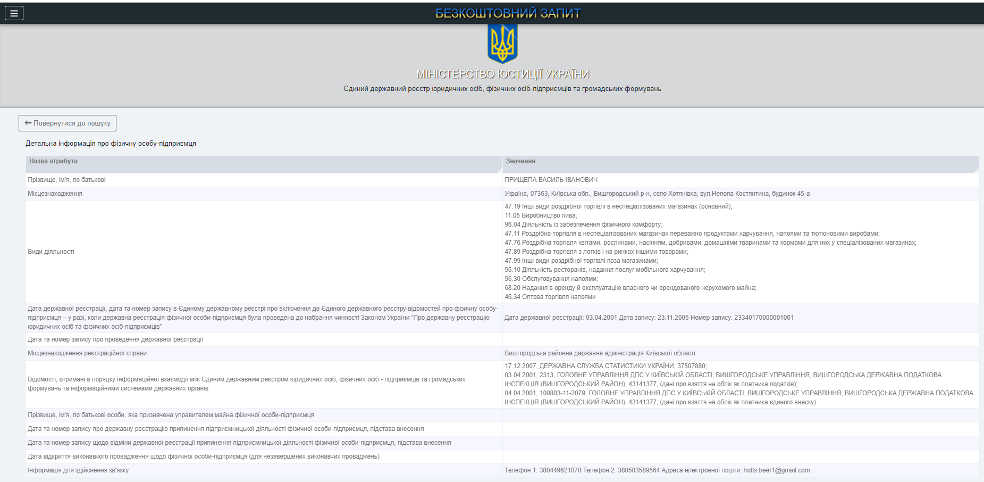Screen dimensions: 984x482
Task: Click the 'Інформація для здійснення зв'язку' row label
Action: coord(78,470)
